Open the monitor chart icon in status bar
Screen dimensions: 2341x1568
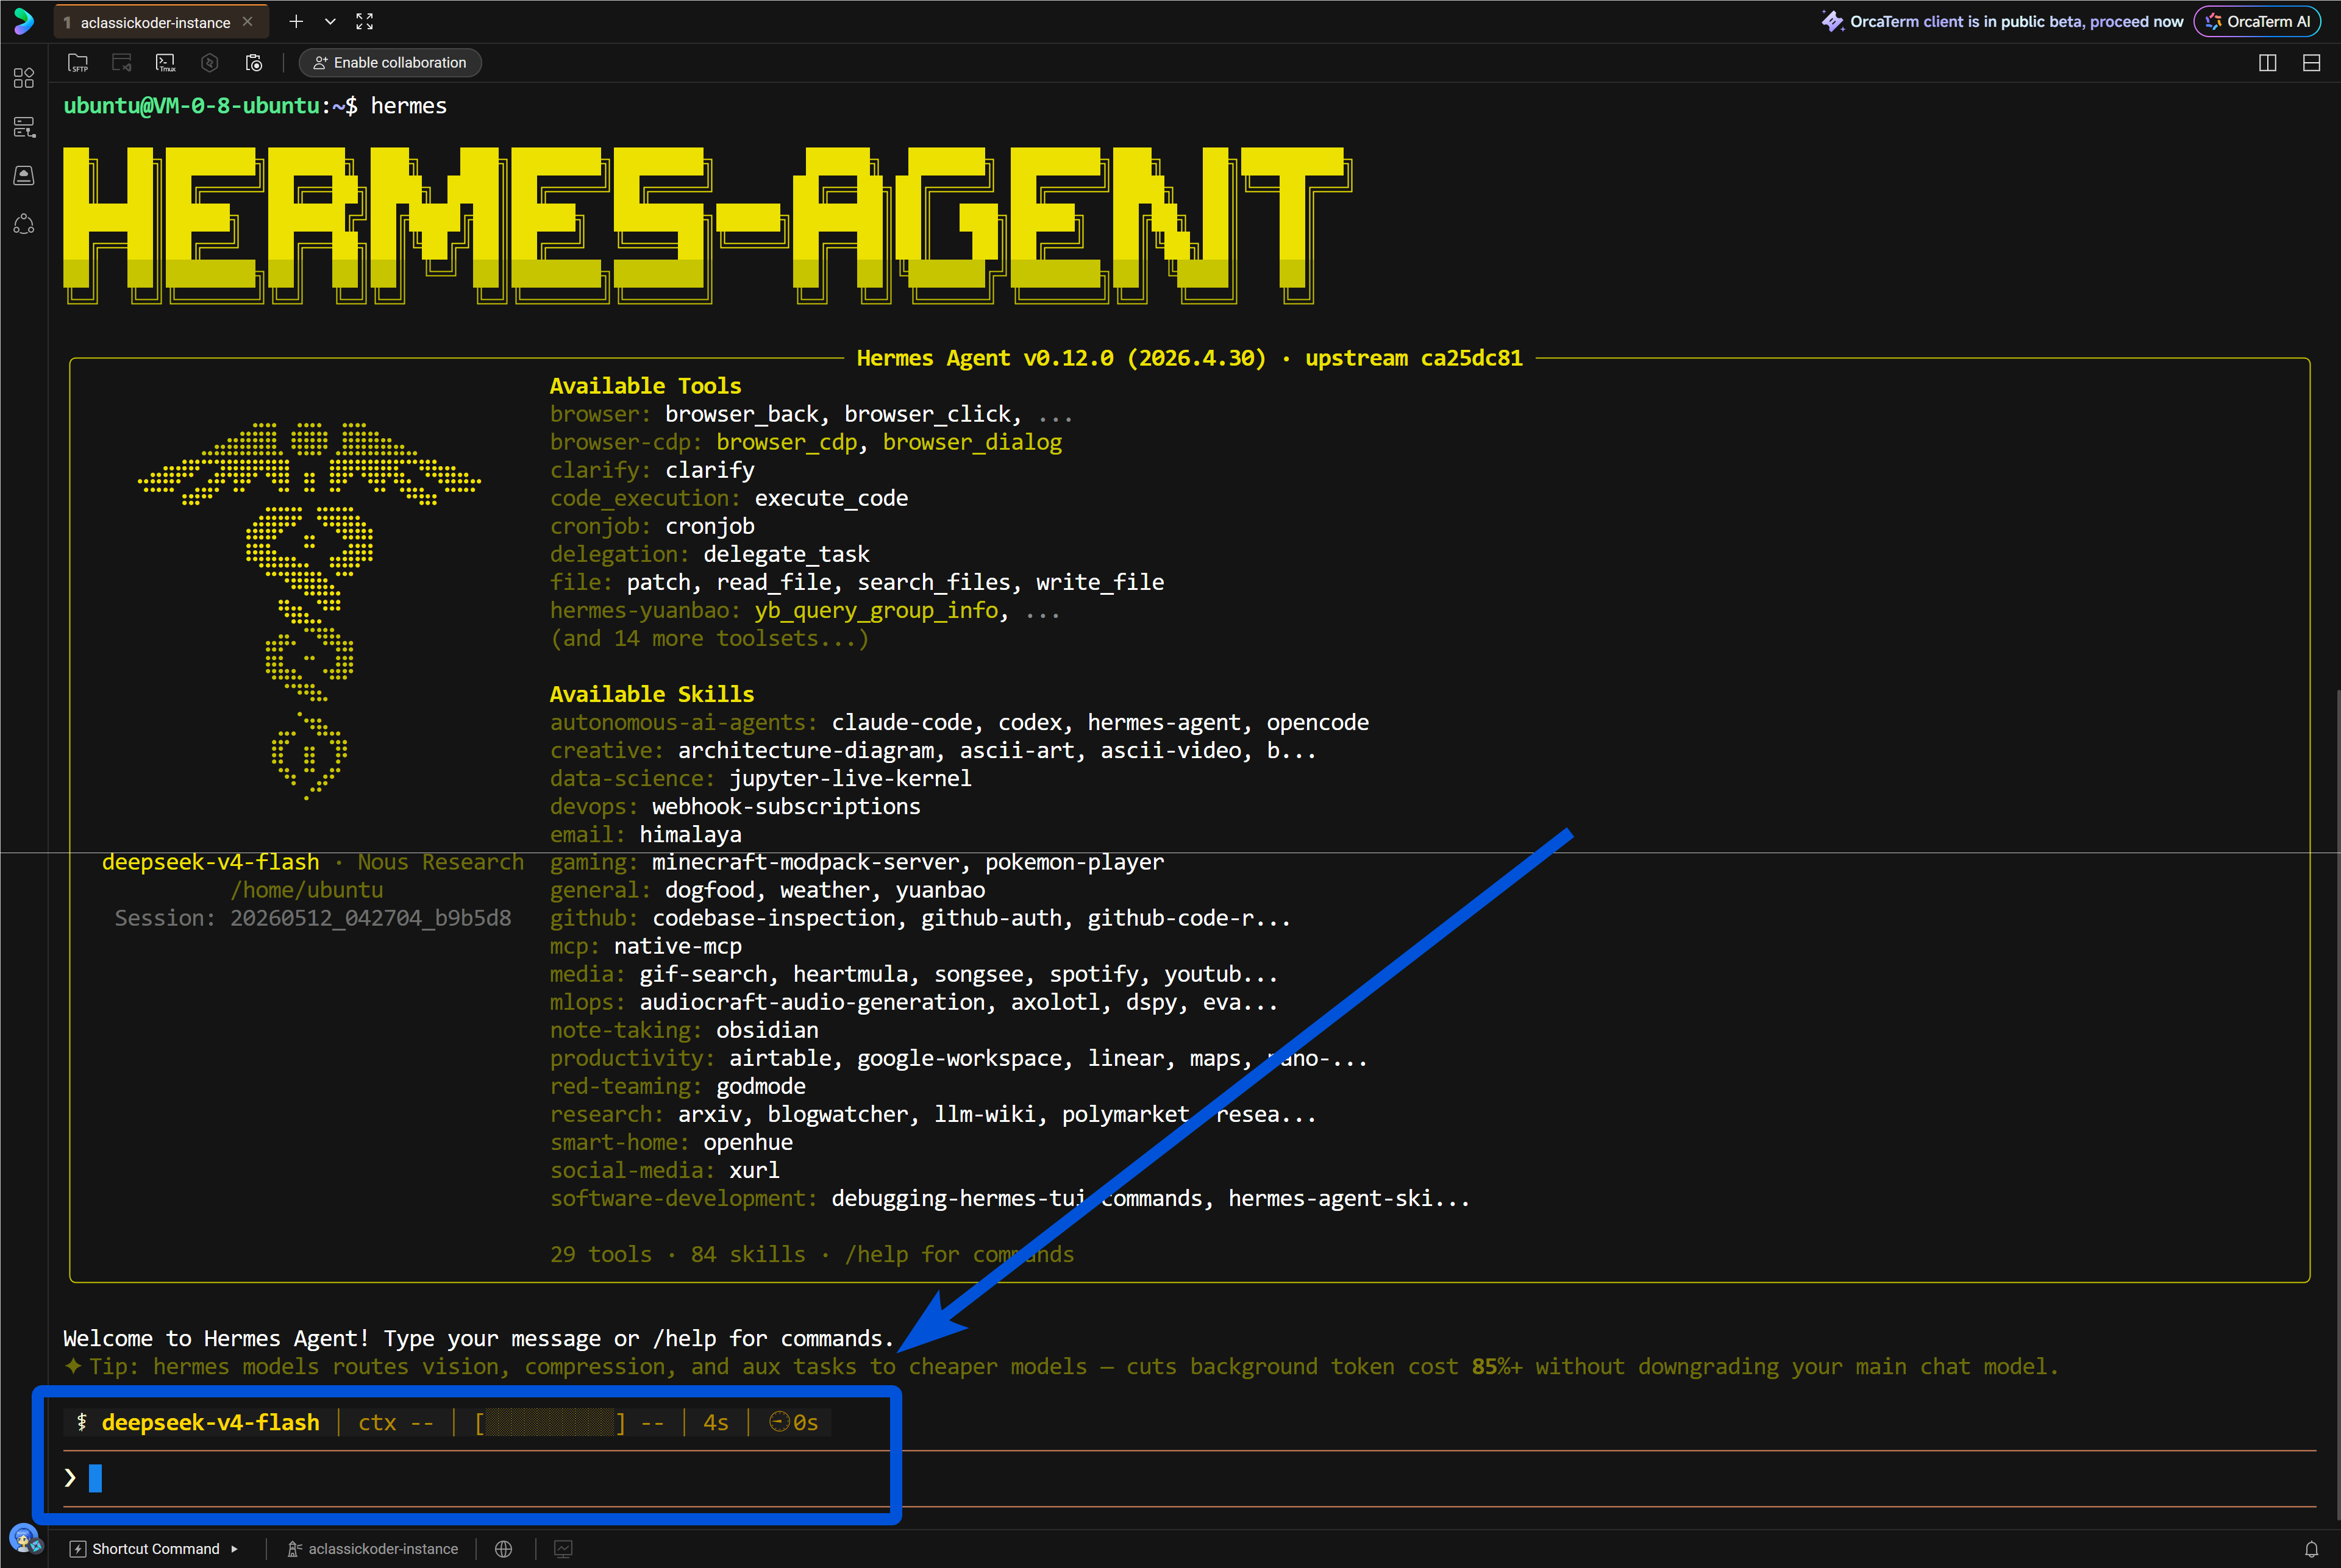click(565, 1549)
